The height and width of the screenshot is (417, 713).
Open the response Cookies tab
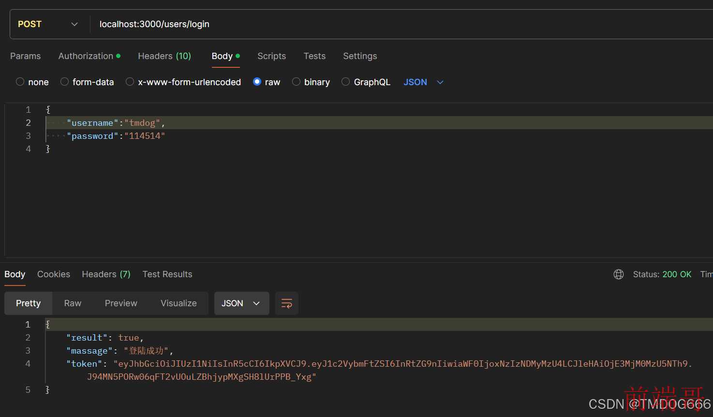(x=54, y=274)
